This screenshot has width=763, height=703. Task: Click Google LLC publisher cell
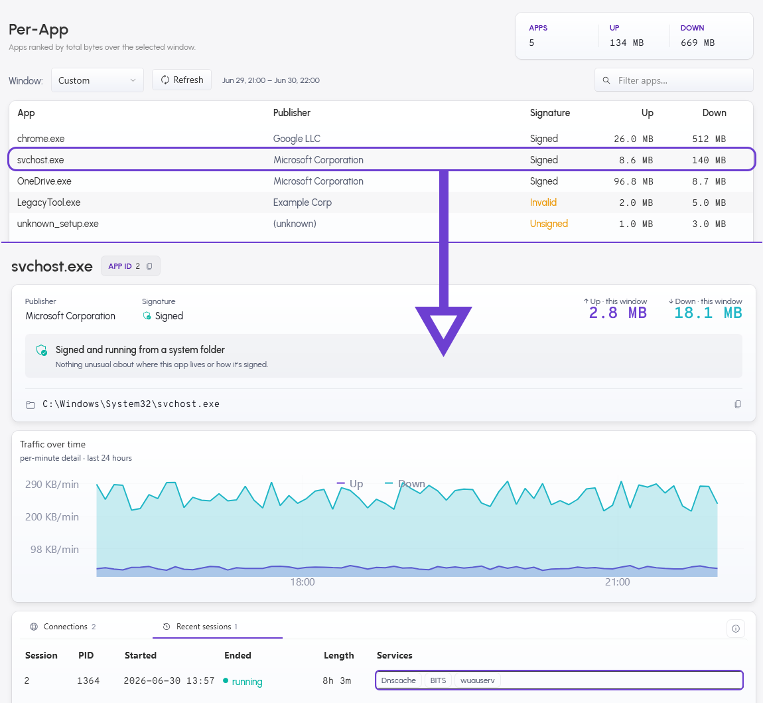pos(297,139)
